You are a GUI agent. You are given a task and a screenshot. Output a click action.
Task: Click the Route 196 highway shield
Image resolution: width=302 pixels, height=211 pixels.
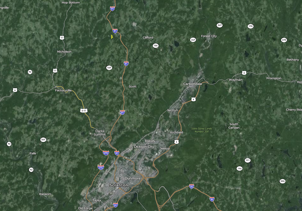click(239, 168)
